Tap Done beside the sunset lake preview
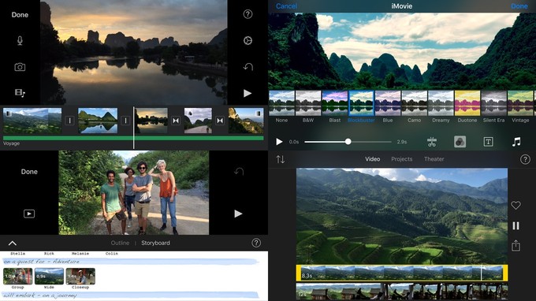The image size is (536, 301). 20,15
